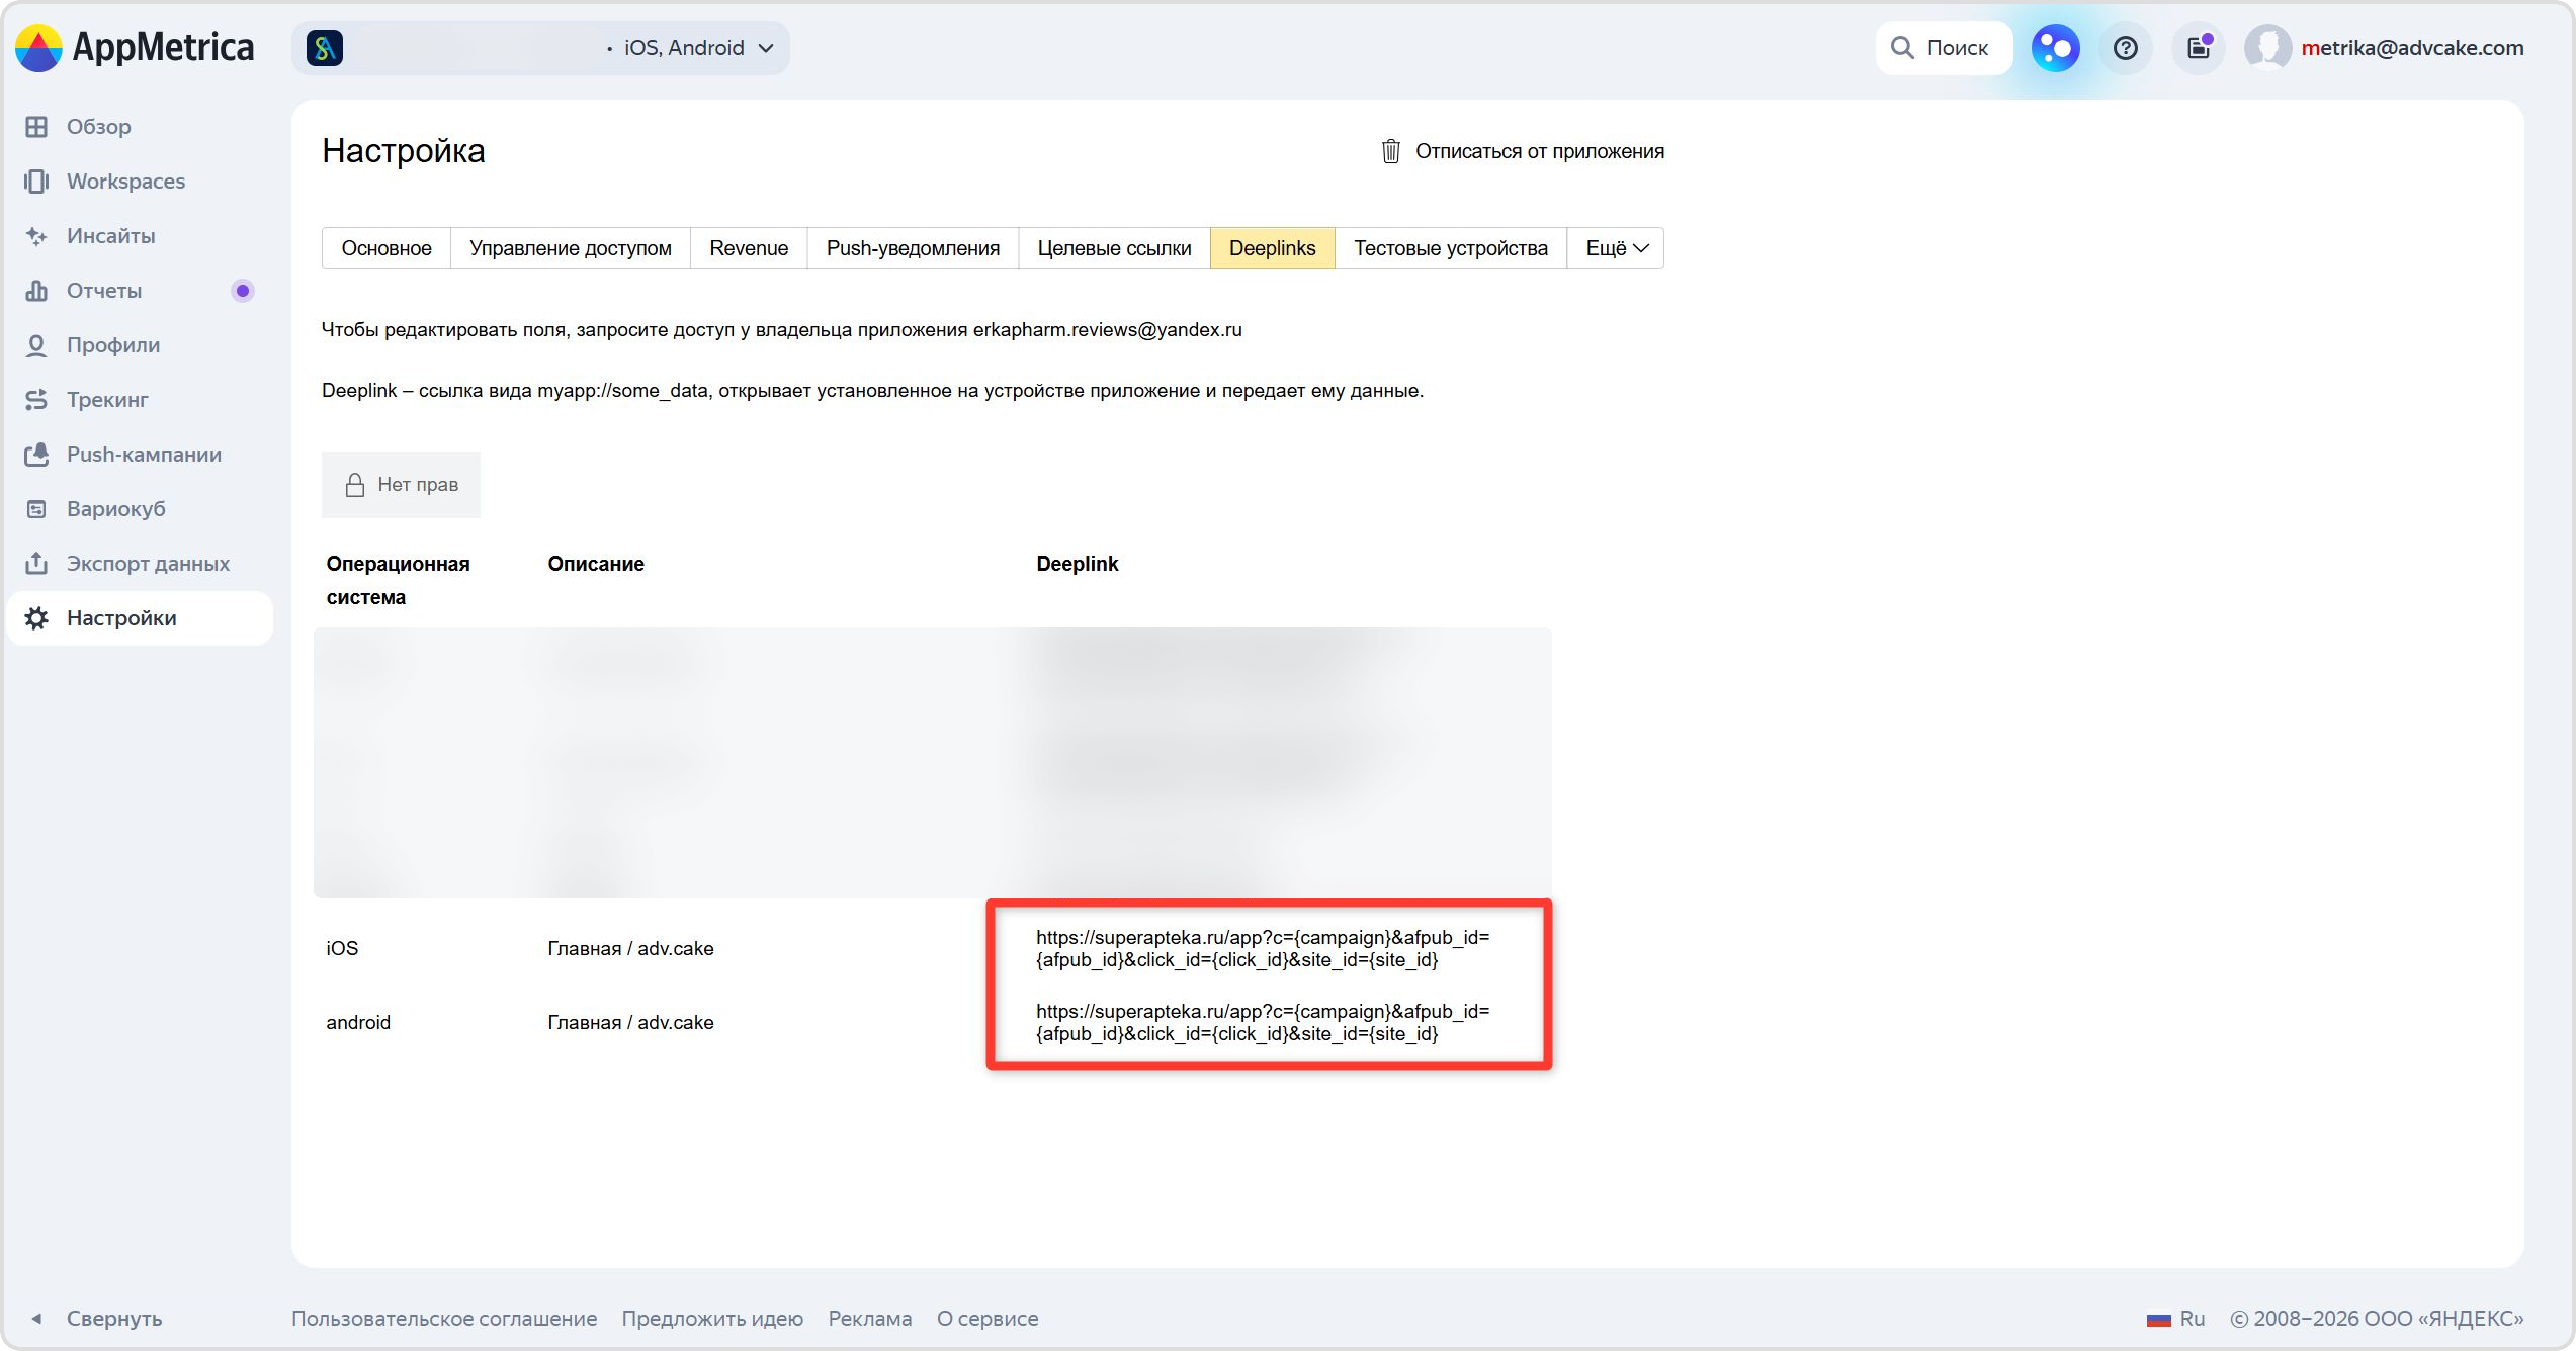Screen dimensions: 2576x1351
Task: Click the Push-кампании icon
Action: pyautogui.click(x=37, y=455)
